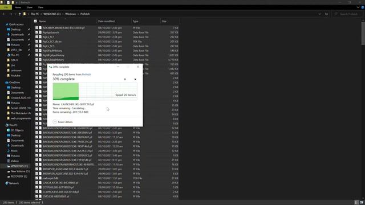Image resolution: width=365 pixels, height=205 pixels.
Task: Open the Explorer help icon
Action: tap(363, 7)
